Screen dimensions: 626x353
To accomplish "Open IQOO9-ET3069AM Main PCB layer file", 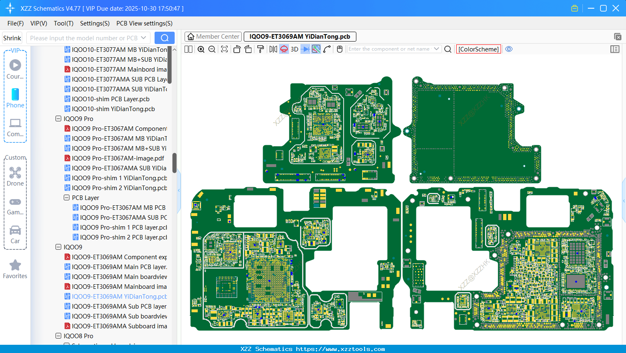I will (x=115, y=267).
